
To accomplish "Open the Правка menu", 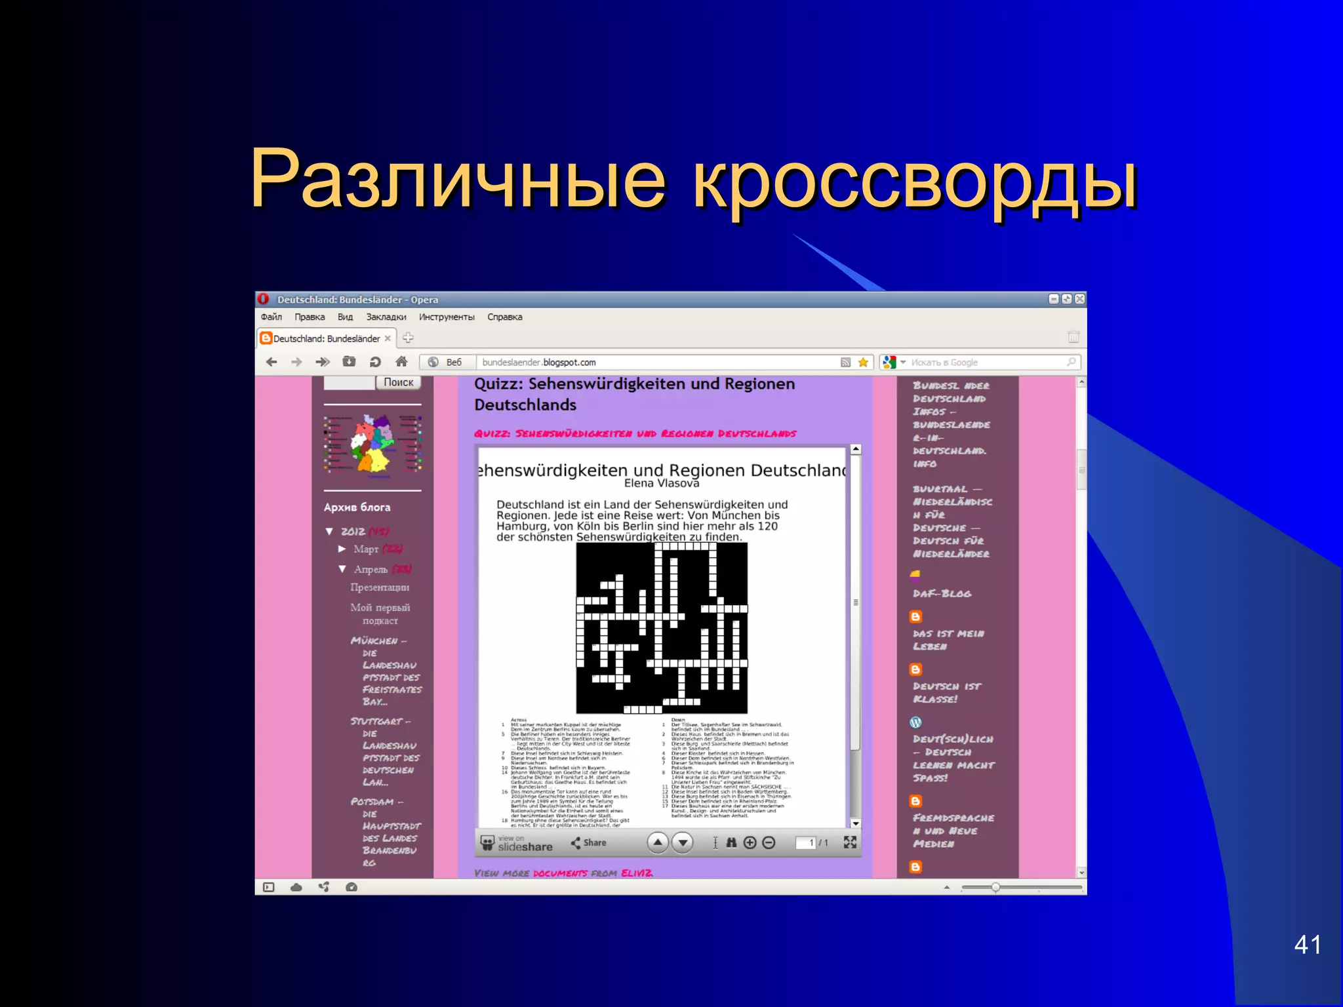I will 310,317.
